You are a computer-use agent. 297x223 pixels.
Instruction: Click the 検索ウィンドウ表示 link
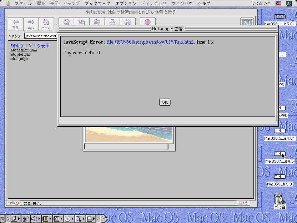click(30, 45)
